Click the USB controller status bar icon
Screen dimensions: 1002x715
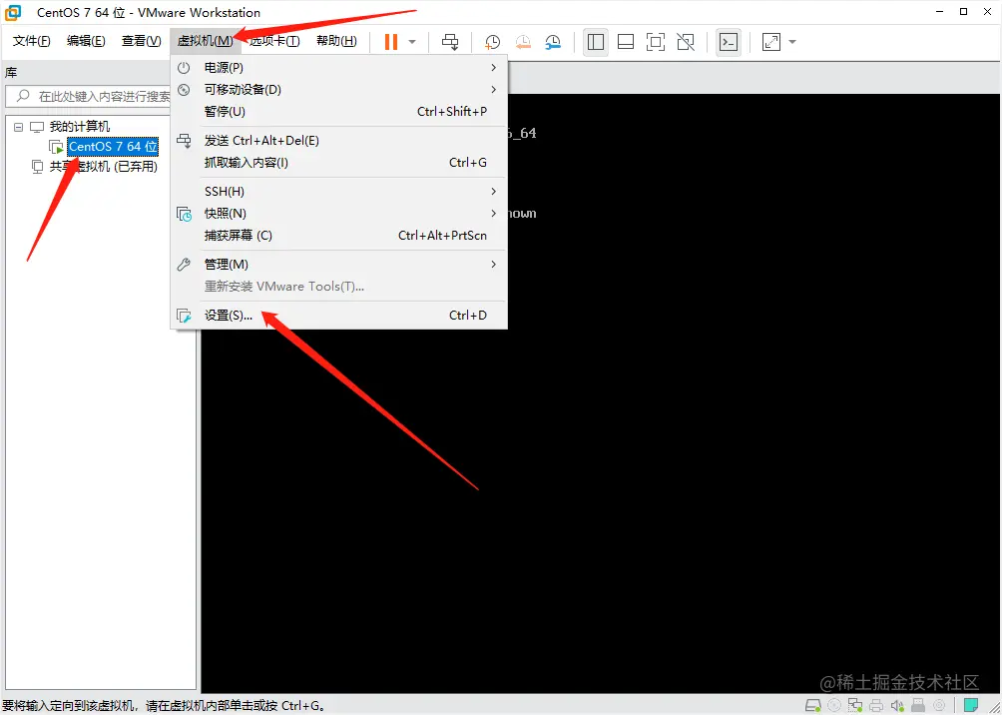coord(919,705)
